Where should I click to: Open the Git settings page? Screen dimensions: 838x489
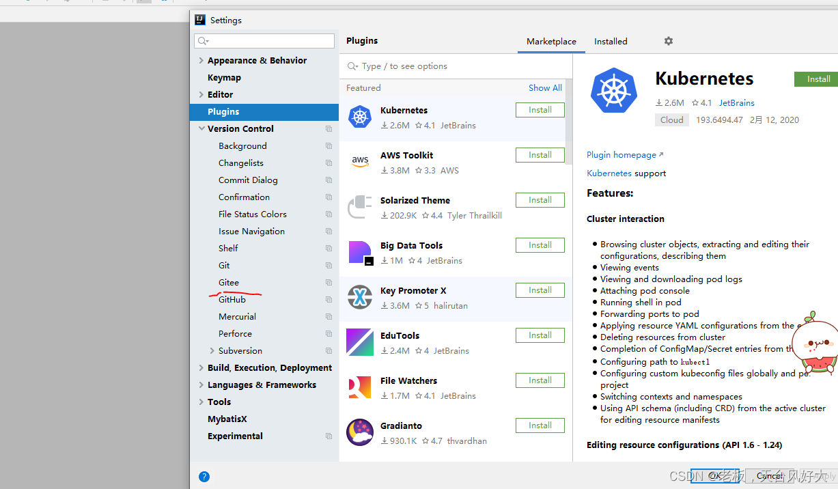click(224, 266)
